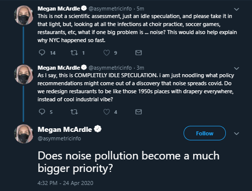The width and height of the screenshot is (252, 191).
Task: Share first tweet via direct message envelope
Action: (x=138, y=53)
